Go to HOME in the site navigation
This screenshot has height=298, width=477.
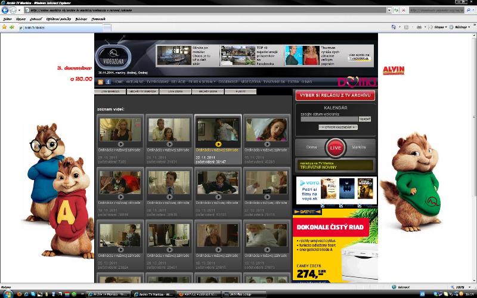[x=118, y=82]
